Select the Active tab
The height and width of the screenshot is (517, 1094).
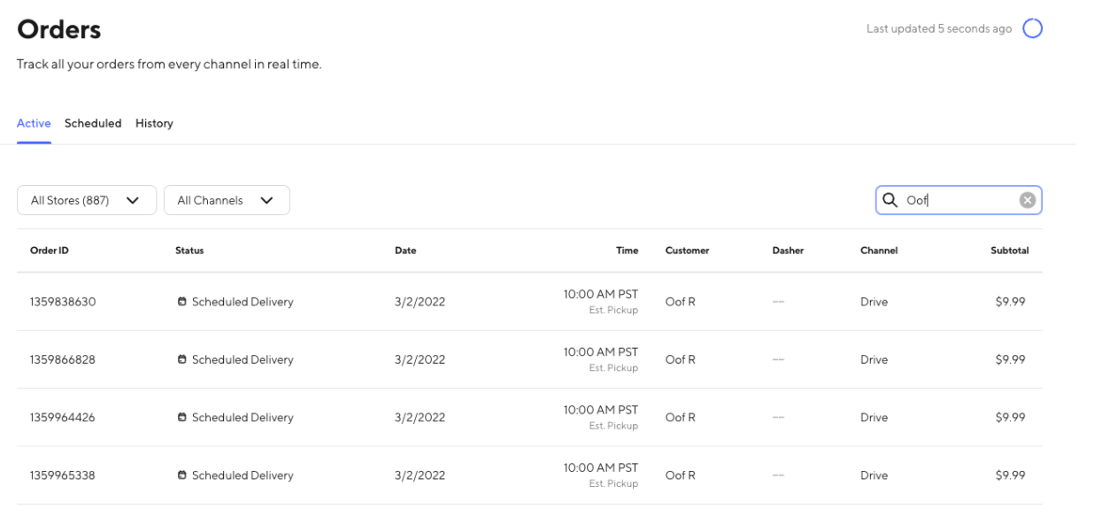point(34,123)
